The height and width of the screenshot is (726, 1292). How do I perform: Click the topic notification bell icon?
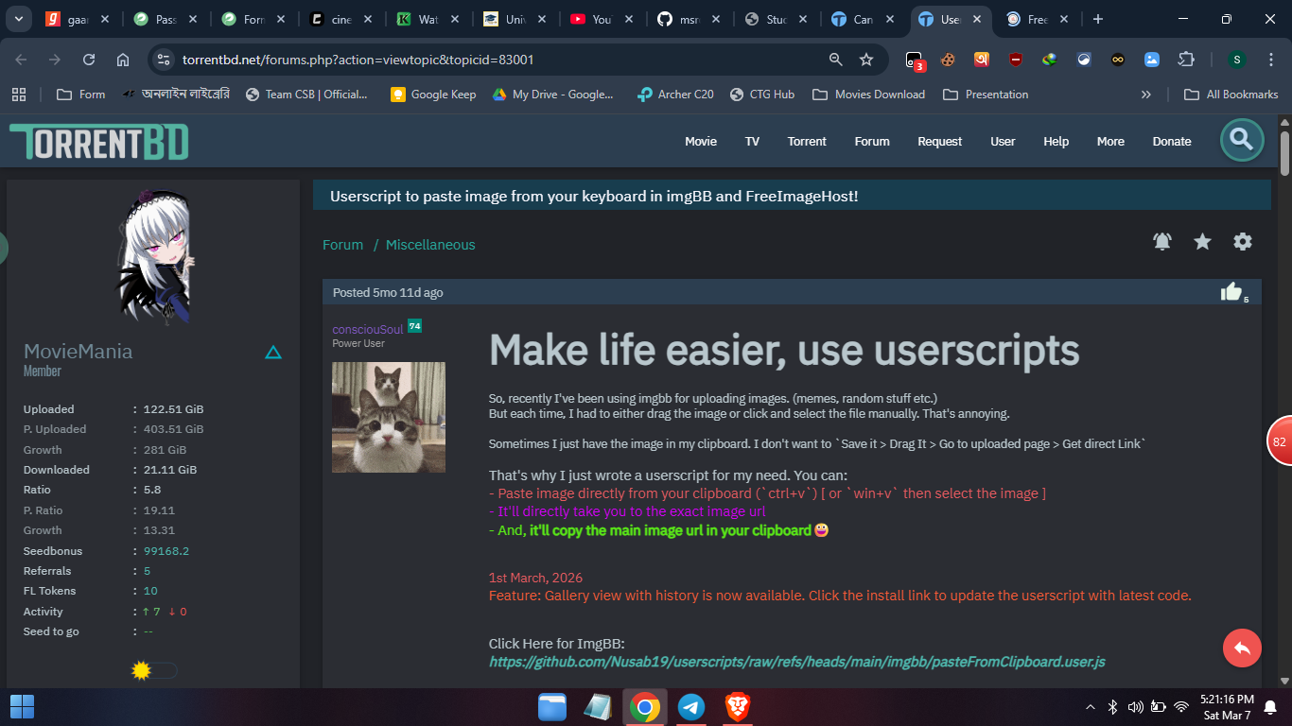tap(1162, 242)
